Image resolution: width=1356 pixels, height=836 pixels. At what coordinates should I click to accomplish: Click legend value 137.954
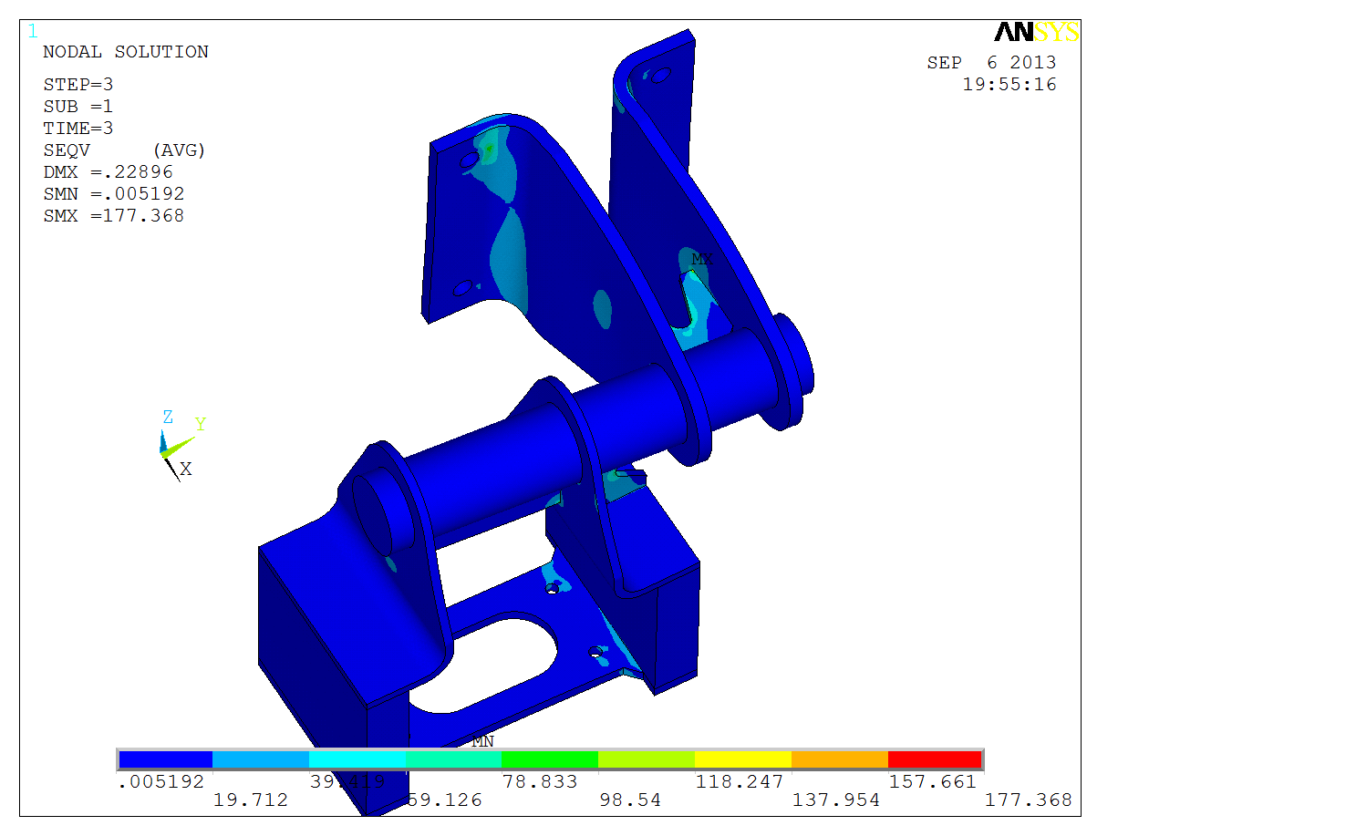pyautogui.click(x=836, y=800)
